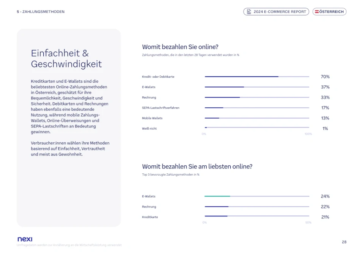
Task: Select the Österreich country badge
Action: click(329, 12)
